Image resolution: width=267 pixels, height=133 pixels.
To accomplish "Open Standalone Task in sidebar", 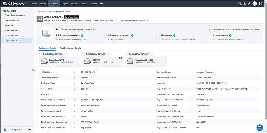I will tap(12, 30).
